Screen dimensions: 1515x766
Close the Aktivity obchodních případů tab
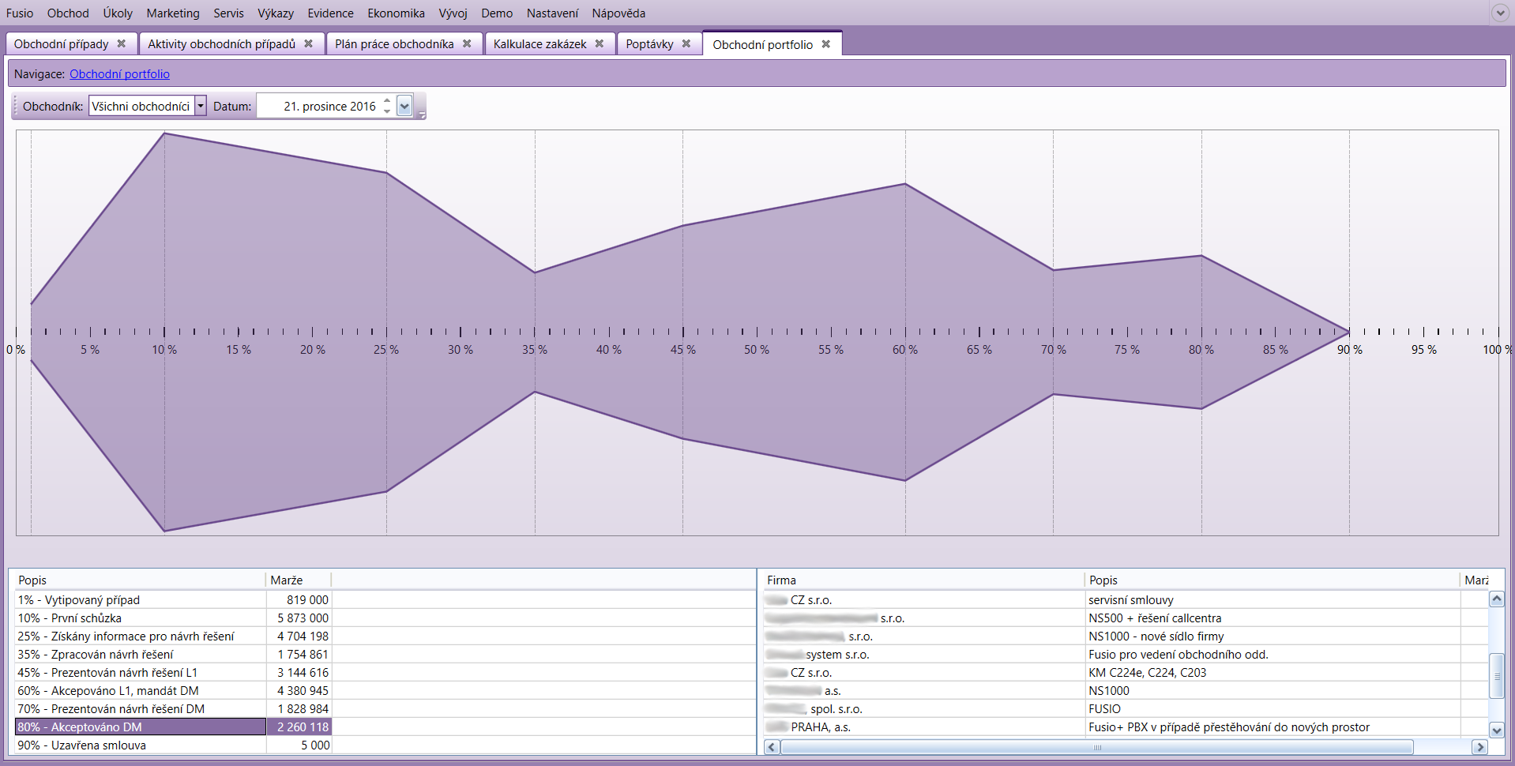[309, 44]
